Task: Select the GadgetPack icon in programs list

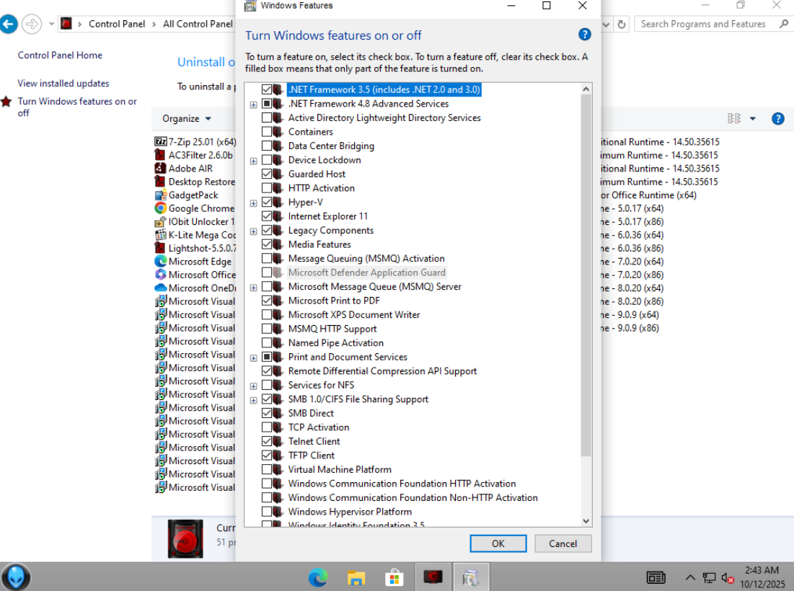Action: point(161,195)
